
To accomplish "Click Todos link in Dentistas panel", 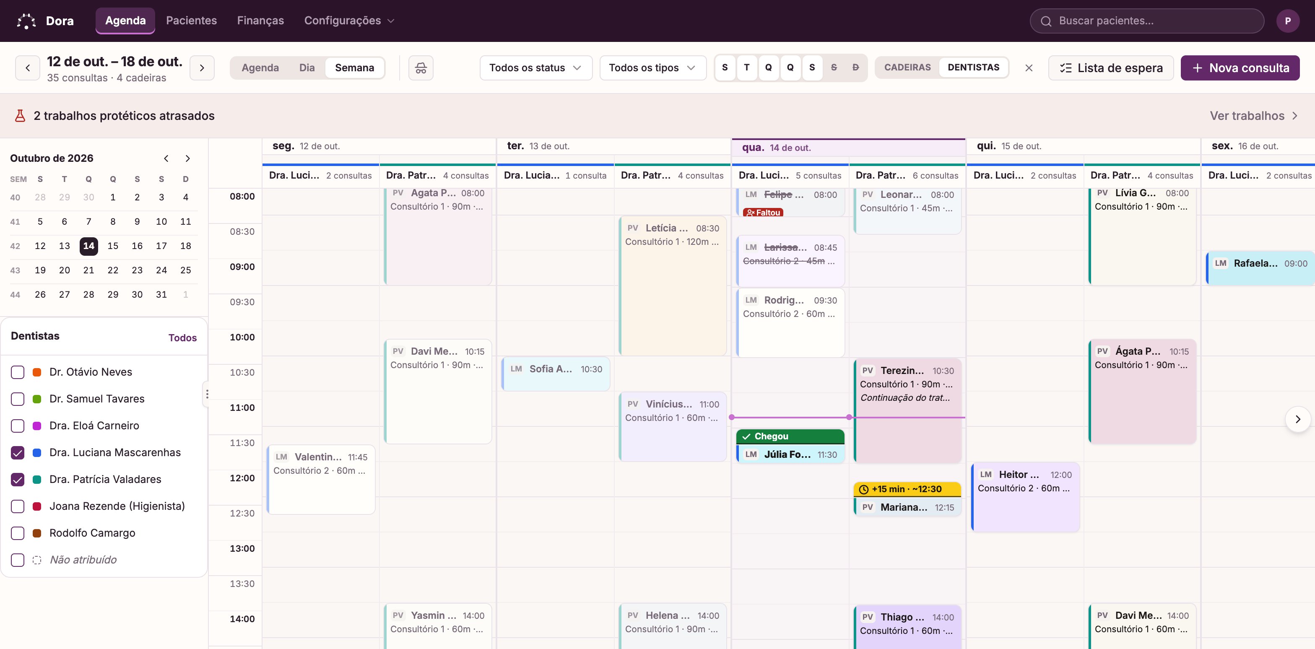I will 182,338.
